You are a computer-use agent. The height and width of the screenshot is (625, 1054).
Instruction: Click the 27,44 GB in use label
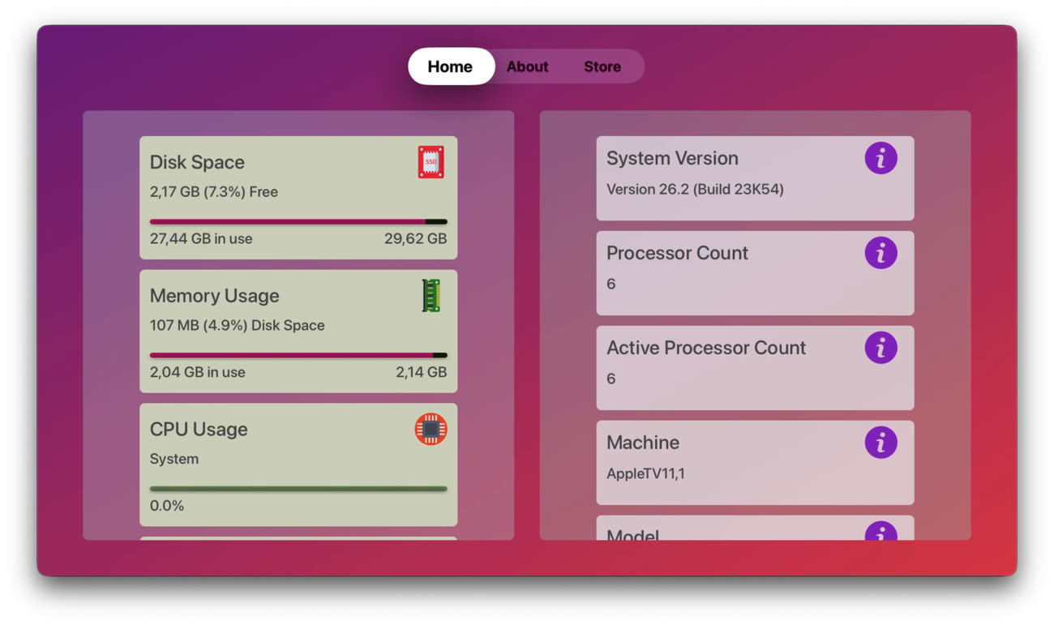point(201,239)
